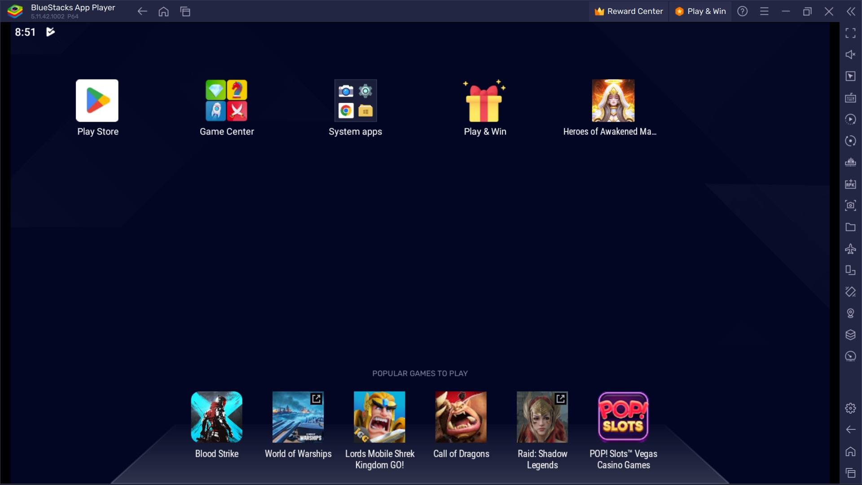Screen dimensions: 862x485
Task: Open the help question mark icon
Action: point(743,11)
